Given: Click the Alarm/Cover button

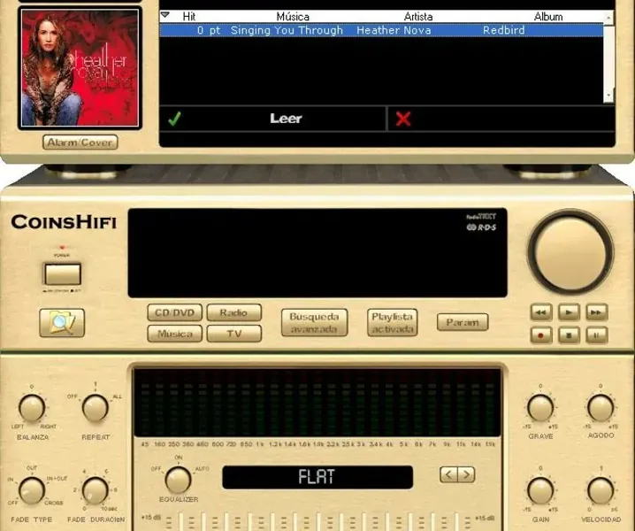Looking at the screenshot, I should 80,142.
